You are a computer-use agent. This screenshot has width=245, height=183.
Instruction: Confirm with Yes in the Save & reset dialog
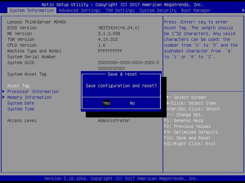click(x=106, y=103)
